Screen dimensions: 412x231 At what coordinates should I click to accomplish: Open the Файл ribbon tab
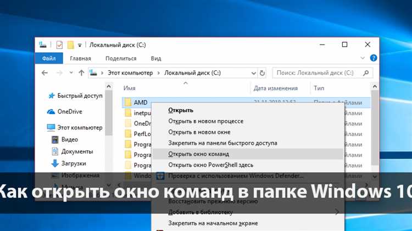click(49, 58)
